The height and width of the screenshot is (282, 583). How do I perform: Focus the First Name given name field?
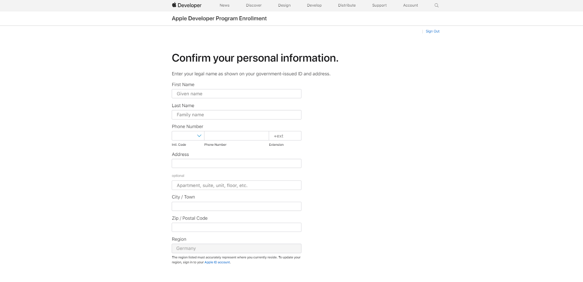point(236,94)
